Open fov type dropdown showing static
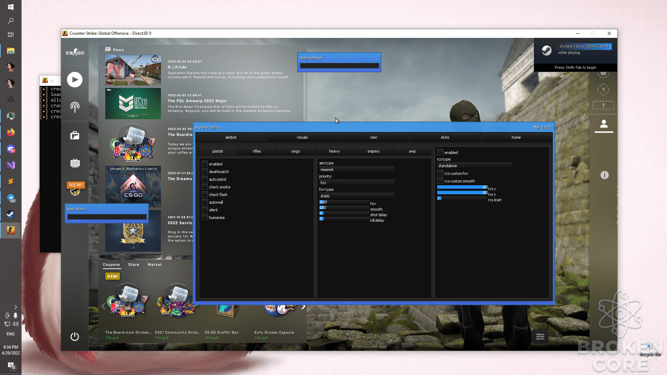 [357, 196]
